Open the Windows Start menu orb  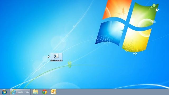tap(4, 92)
